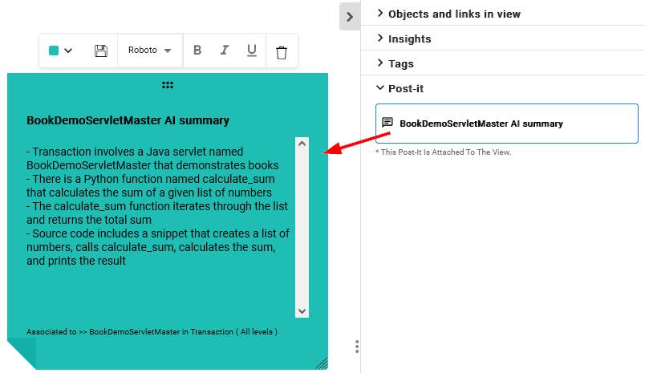Click the panel divider vertical dots handle
Image resolution: width=645 pixels, height=373 pixels.
point(357,347)
